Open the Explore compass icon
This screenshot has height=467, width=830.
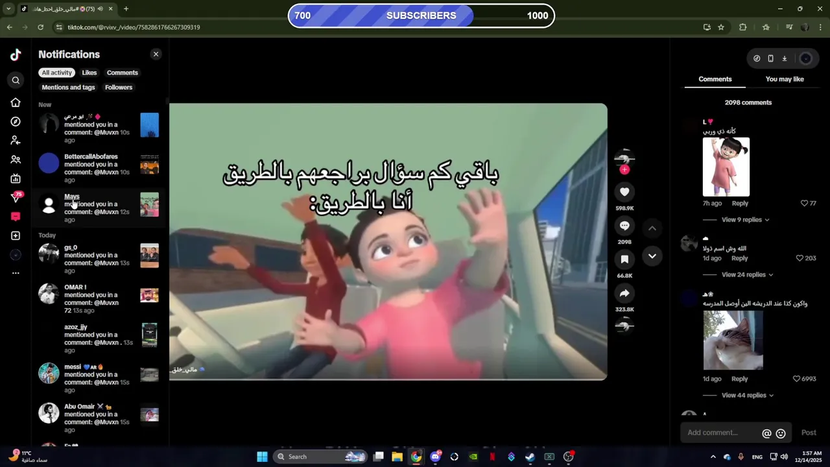16,121
